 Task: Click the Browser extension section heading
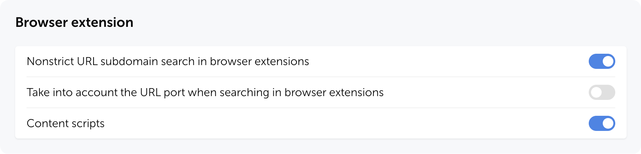tap(74, 22)
